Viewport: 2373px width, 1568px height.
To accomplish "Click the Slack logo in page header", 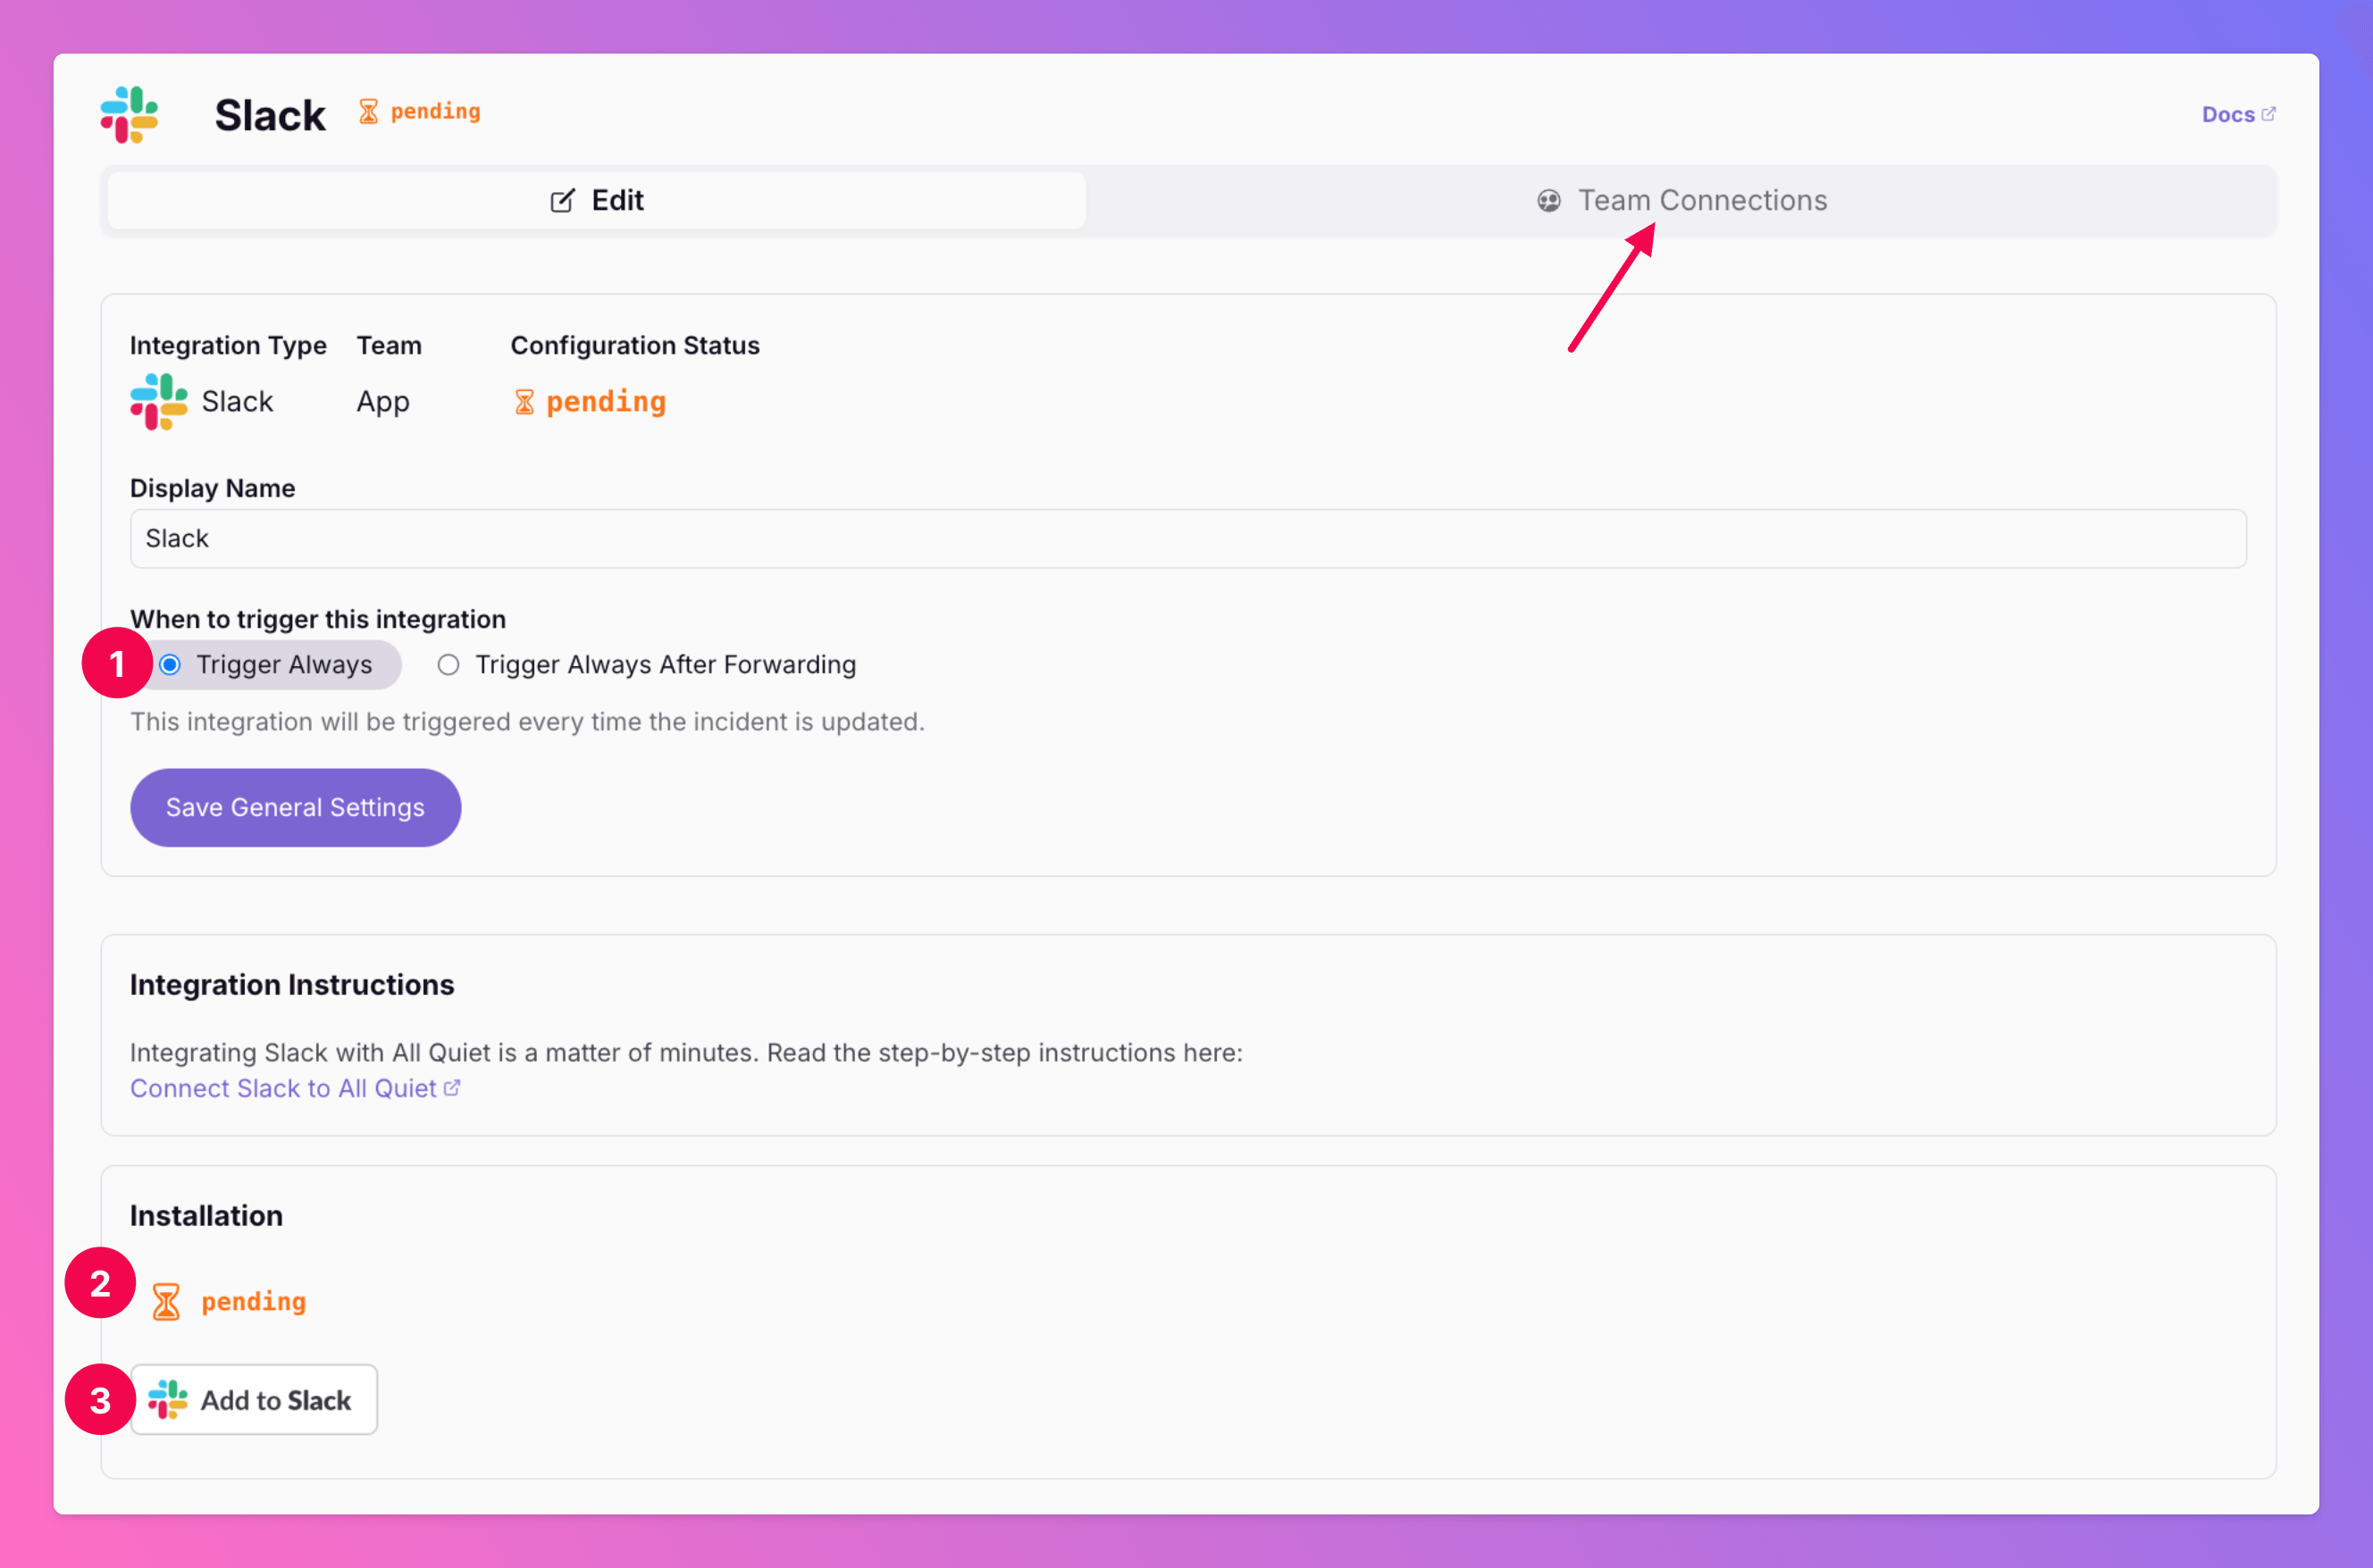I will [129, 114].
